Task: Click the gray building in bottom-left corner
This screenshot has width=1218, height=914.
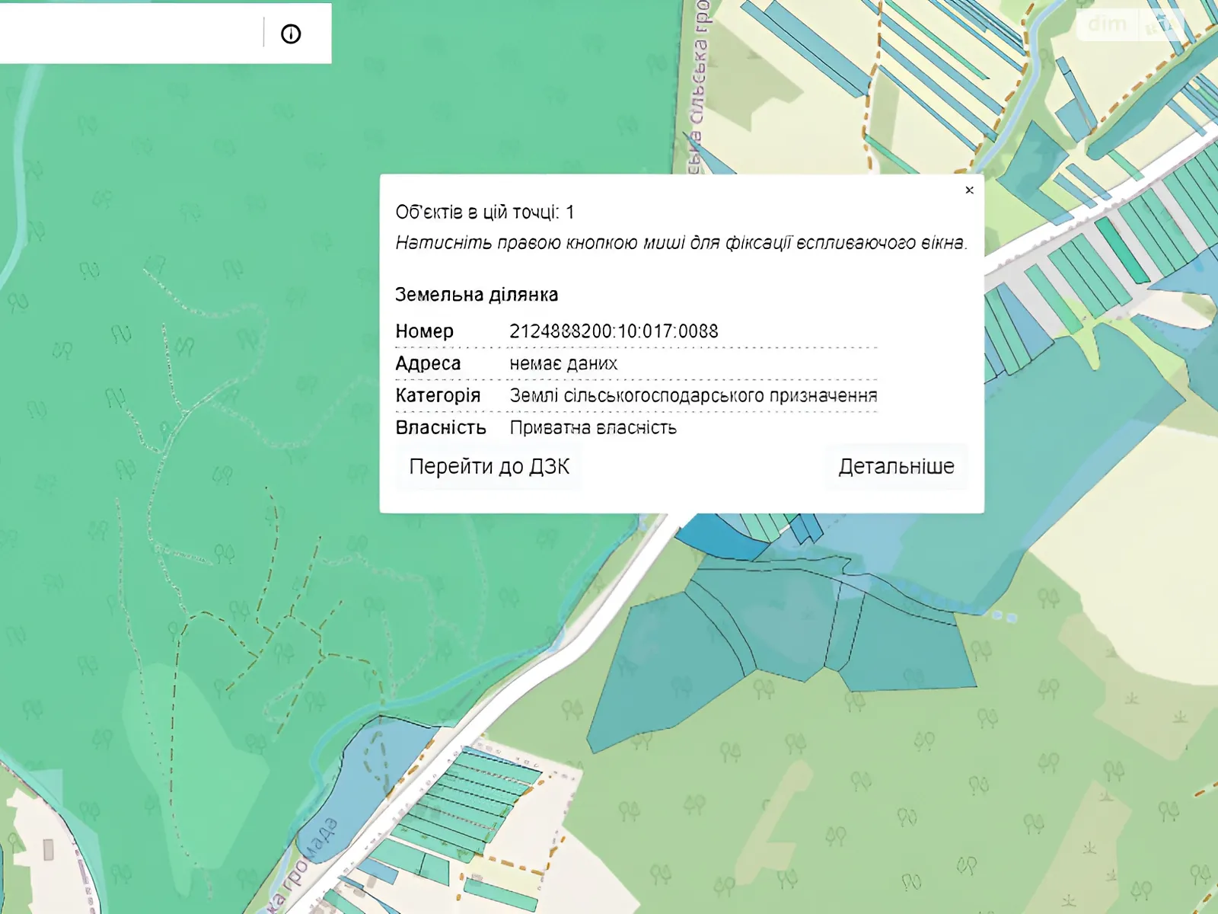Action: [x=49, y=849]
